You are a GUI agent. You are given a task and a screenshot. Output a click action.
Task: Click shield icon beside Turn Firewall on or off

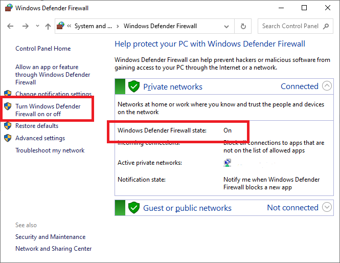(8, 106)
